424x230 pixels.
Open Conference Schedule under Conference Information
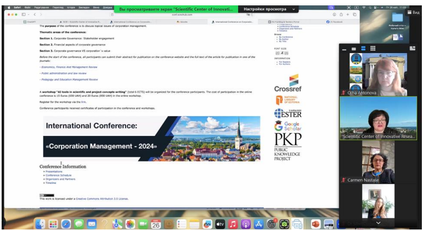[x=58, y=175]
